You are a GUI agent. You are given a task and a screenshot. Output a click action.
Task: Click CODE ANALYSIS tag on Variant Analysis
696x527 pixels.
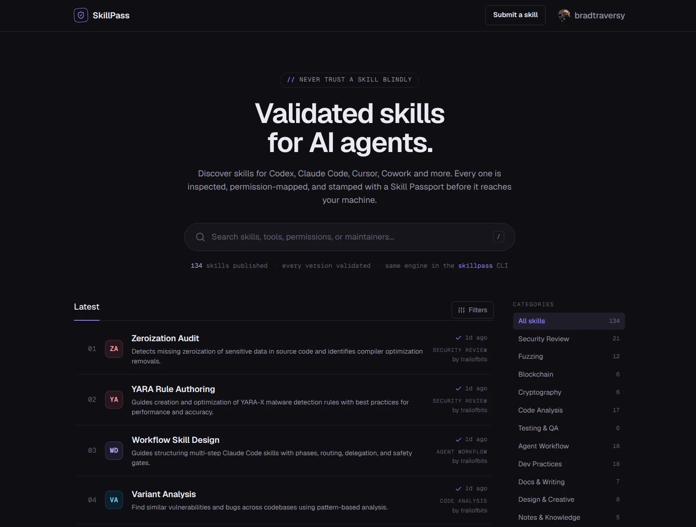464,501
